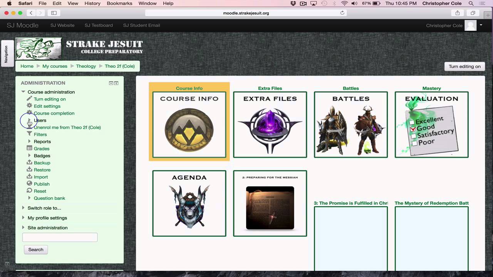493x277 pixels.
Task: Click Safari's forward navigation arrow
Action: 41,13
